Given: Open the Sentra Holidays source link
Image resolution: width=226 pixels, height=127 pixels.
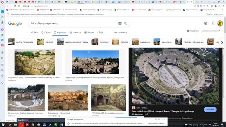Looking at the screenshot, I should pos(140,108).
